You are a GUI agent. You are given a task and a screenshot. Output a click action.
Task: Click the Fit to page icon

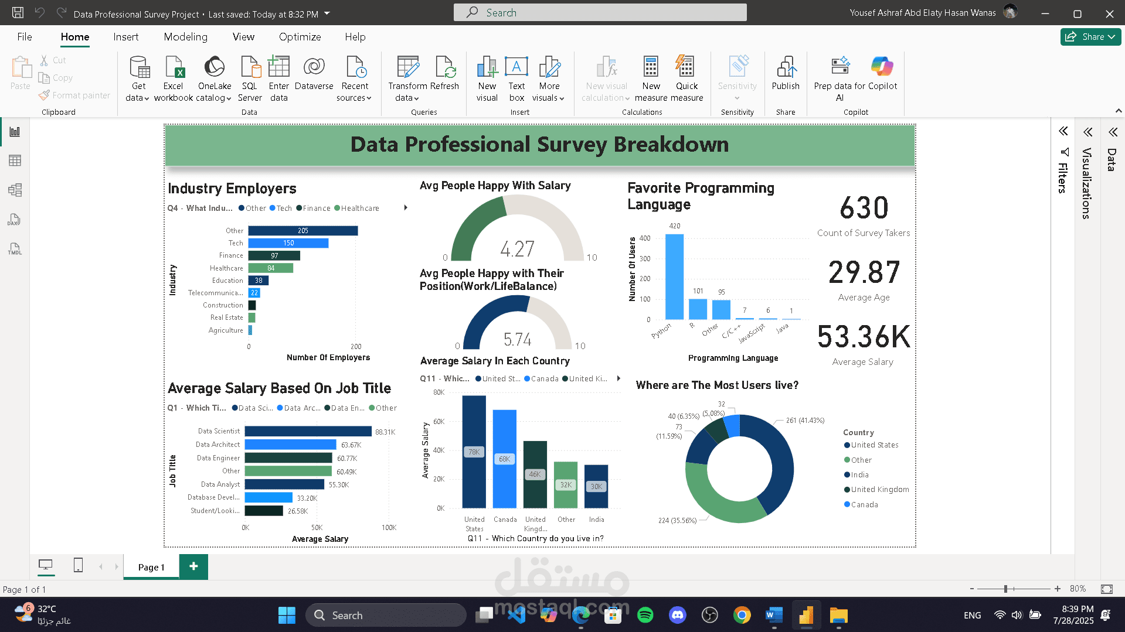pyautogui.click(x=1107, y=589)
